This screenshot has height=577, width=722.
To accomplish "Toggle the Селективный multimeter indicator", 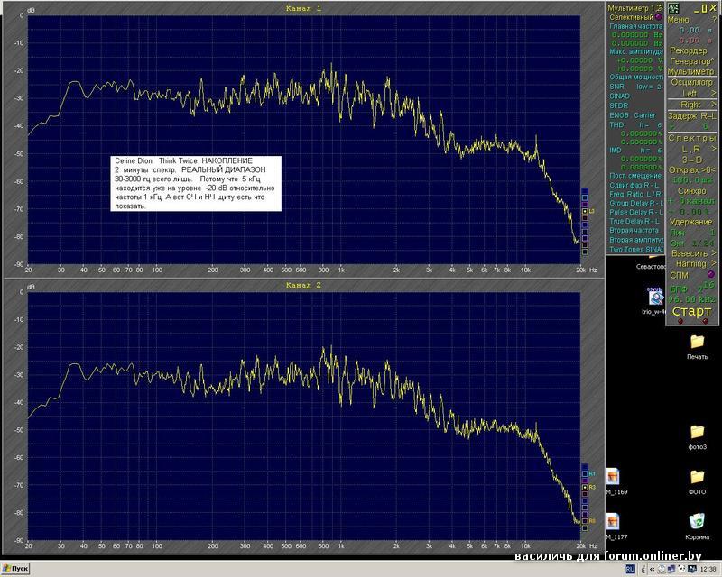I will pyautogui.click(x=659, y=16).
